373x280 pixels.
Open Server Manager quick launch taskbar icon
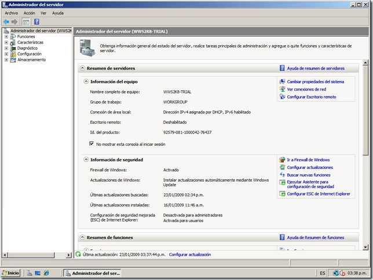click(30, 273)
